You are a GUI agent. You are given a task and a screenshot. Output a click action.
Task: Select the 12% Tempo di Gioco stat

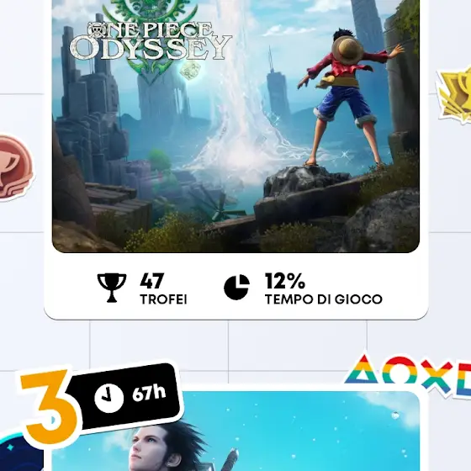coord(303,288)
